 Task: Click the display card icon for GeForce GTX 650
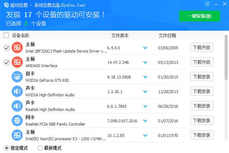[17, 76]
